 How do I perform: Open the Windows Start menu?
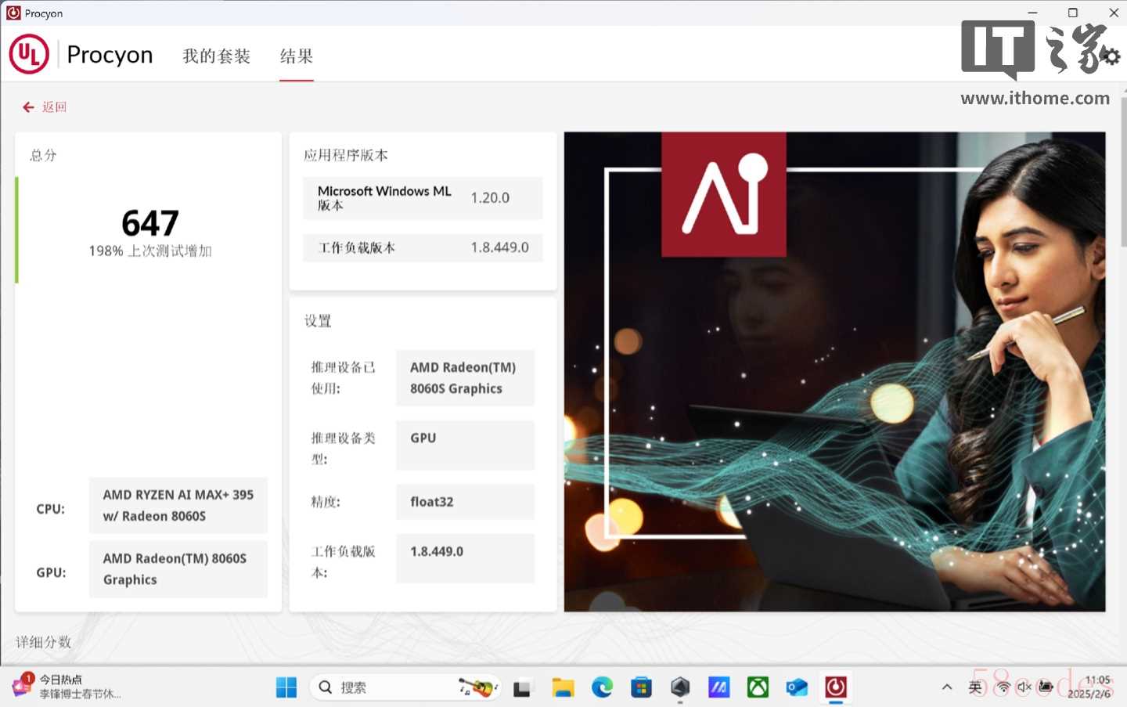[286, 687]
